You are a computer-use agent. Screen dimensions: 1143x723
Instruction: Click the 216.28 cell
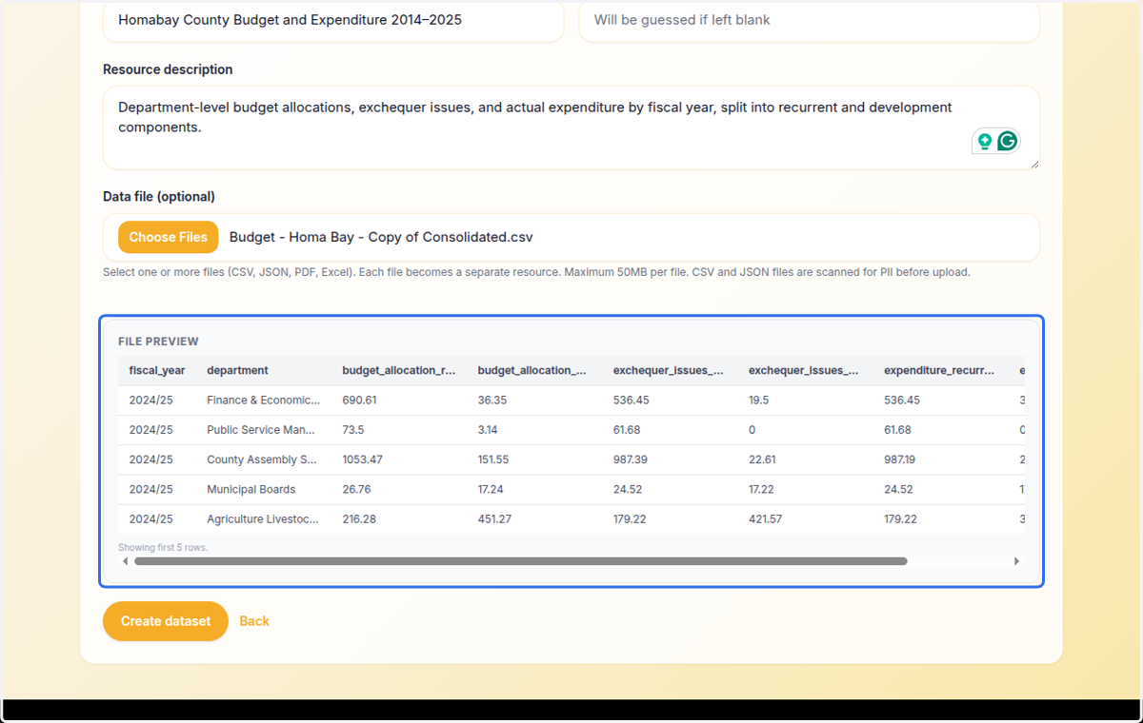coord(359,519)
